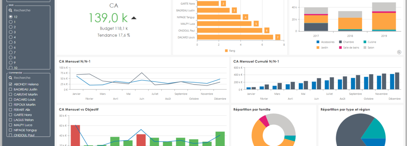407x146 pixels.
Task: Select month 7 radio button
Action: pos(11,52)
